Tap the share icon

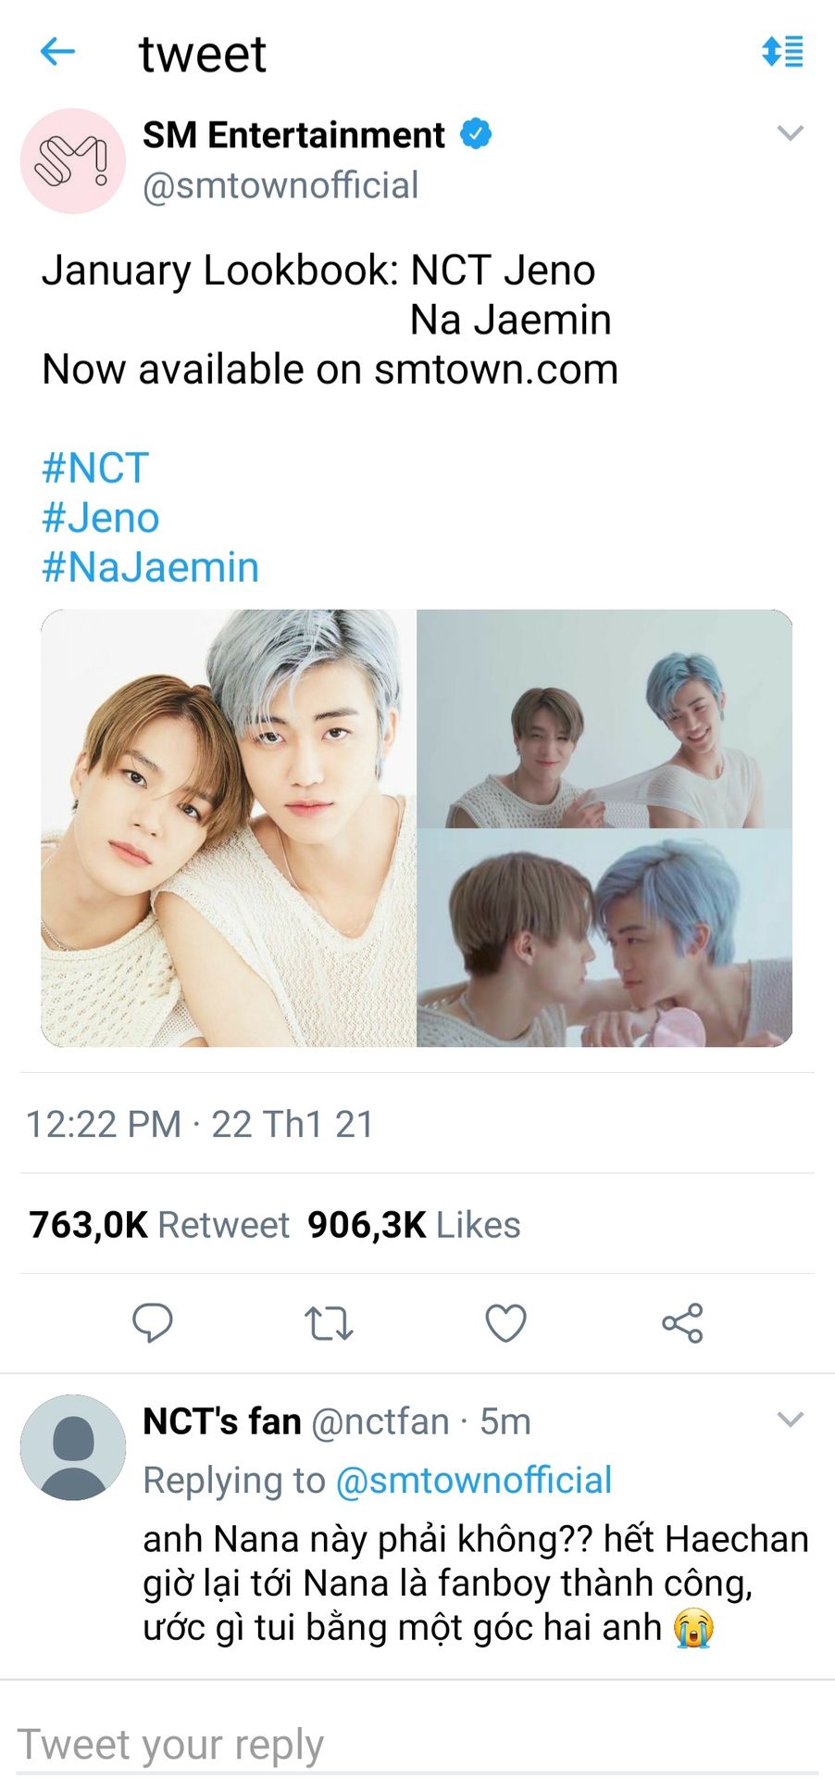pos(683,1323)
